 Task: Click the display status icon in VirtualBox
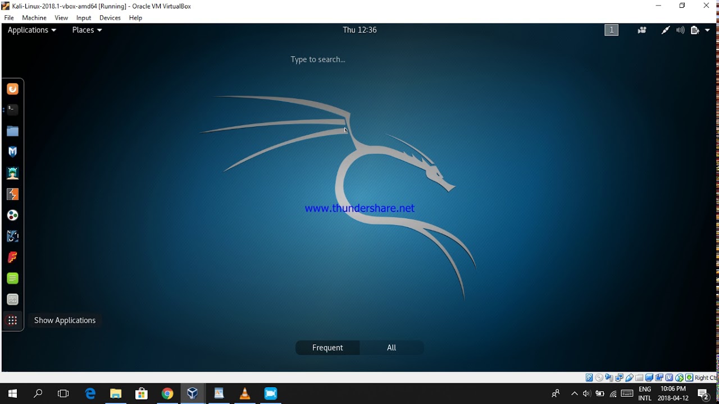pos(649,378)
